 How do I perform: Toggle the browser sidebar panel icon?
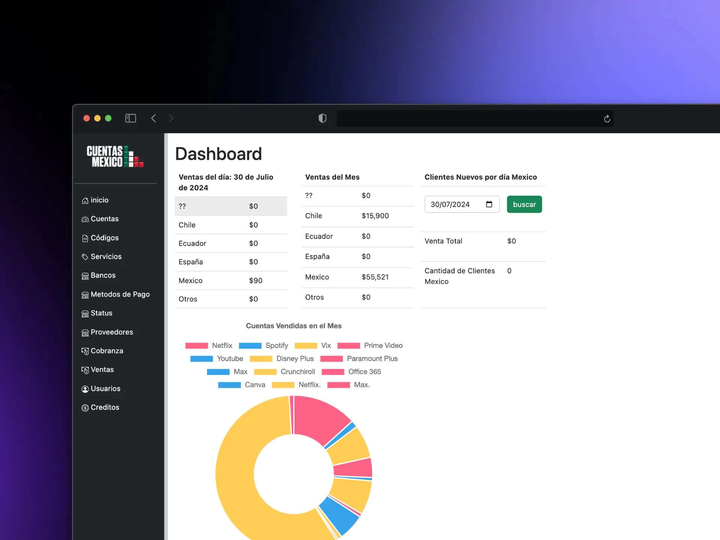click(130, 118)
